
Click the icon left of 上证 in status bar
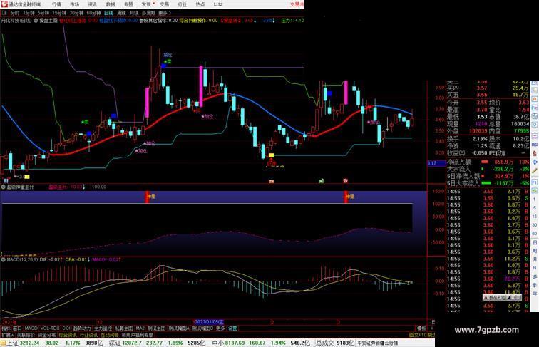click(x=3, y=343)
